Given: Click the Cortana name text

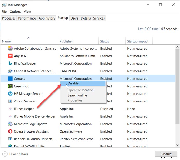Looking at the screenshot, I should [20, 79].
